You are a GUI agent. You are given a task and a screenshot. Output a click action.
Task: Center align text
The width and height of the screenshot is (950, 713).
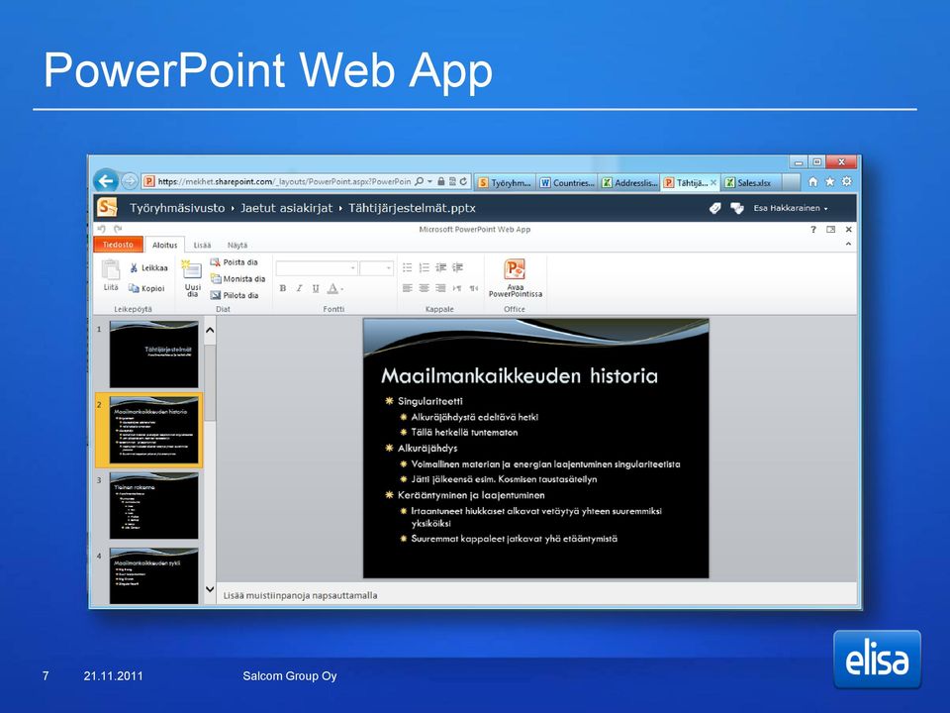[425, 288]
